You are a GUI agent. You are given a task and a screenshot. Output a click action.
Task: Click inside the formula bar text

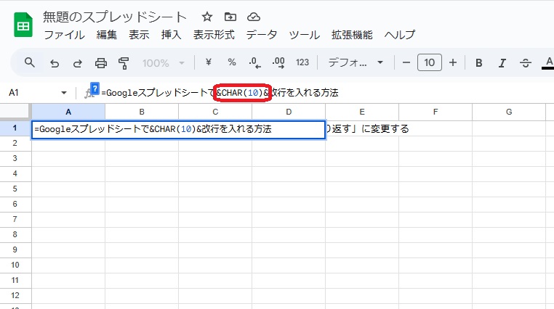pyautogui.click(x=220, y=93)
